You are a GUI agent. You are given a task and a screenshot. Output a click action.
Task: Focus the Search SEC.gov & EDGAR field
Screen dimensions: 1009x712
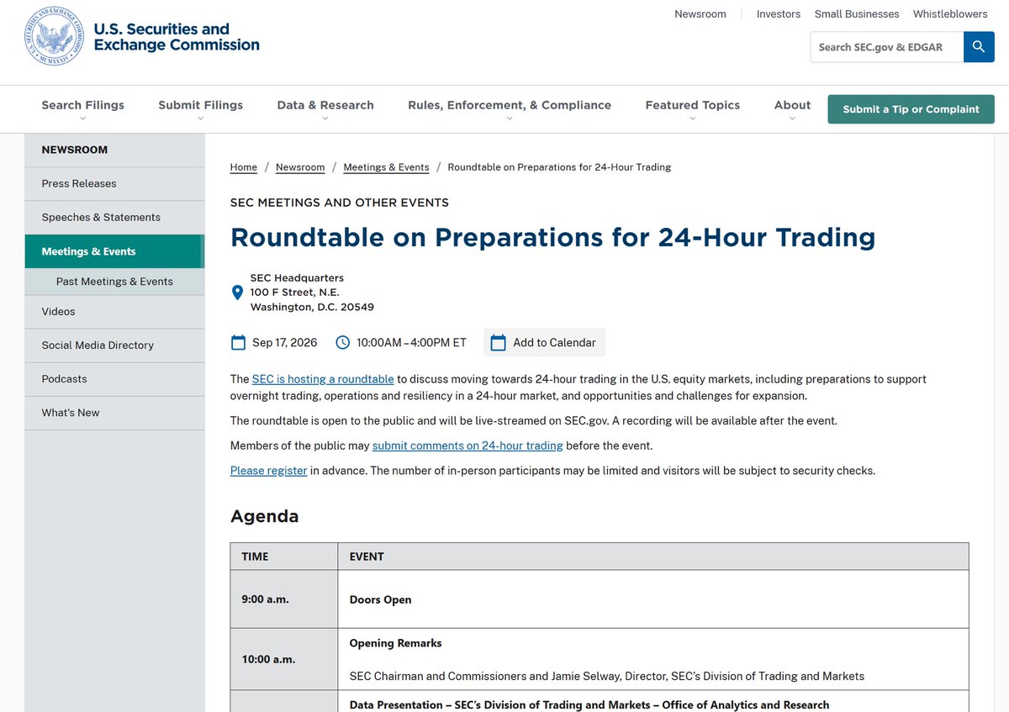point(887,47)
